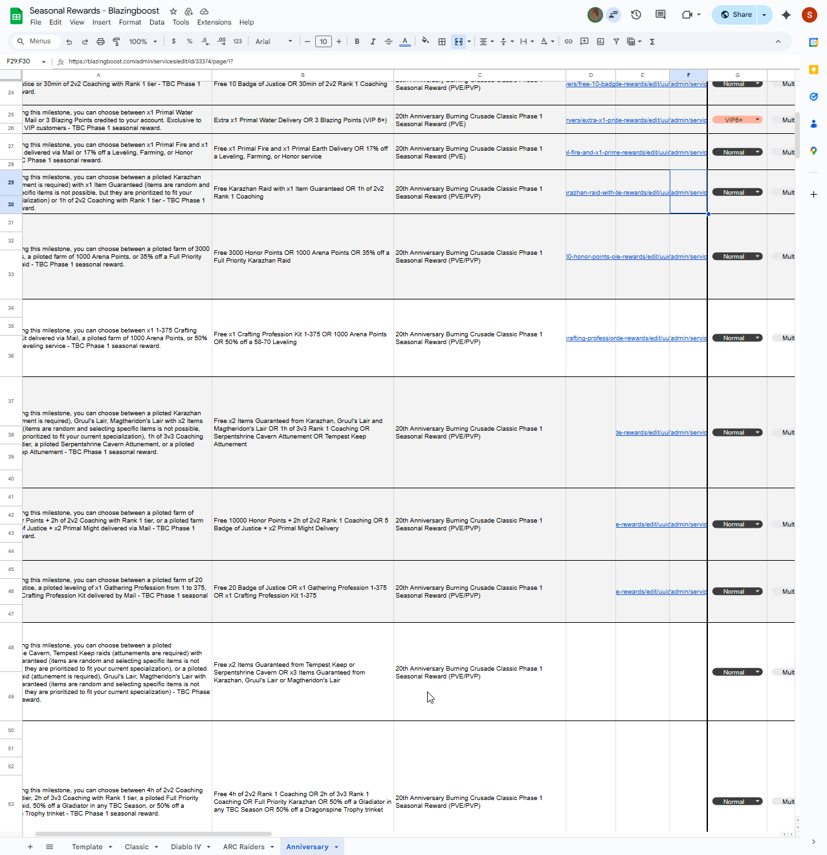Viewport: 827px width, 855px height.
Task: Toggle merge cells button
Action: point(459,41)
